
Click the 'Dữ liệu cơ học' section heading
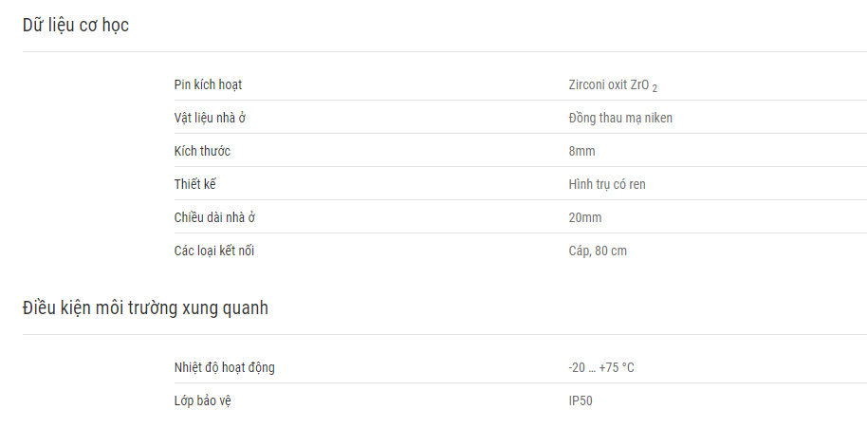76,26
